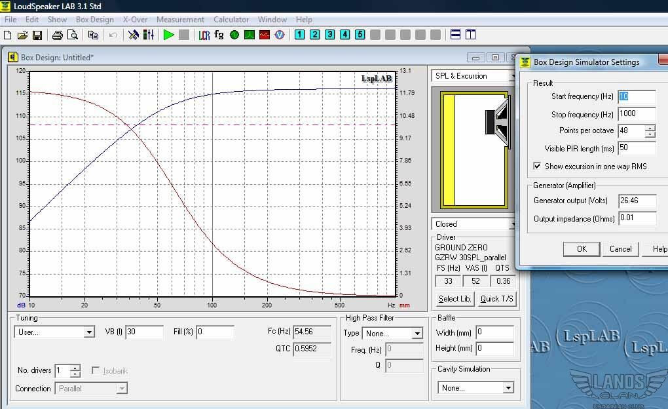Expand the Cavity Simulation dropdown

tap(508, 387)
